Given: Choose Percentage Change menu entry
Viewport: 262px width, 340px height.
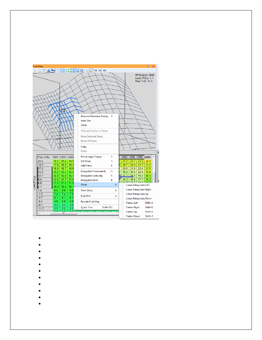Looking at the screenshot, I should 96,157.
